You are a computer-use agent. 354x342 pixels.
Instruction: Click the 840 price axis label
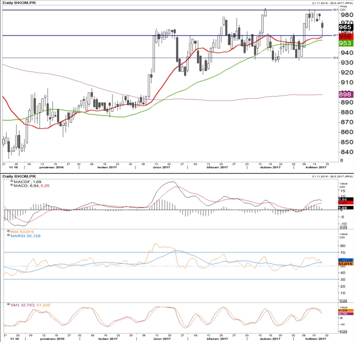click(346, 152)
